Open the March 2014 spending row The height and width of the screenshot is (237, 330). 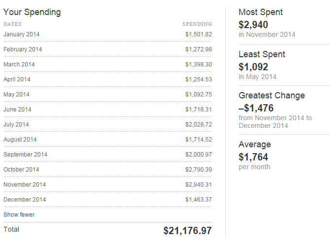pyautogui.click(x=108, y=64)
